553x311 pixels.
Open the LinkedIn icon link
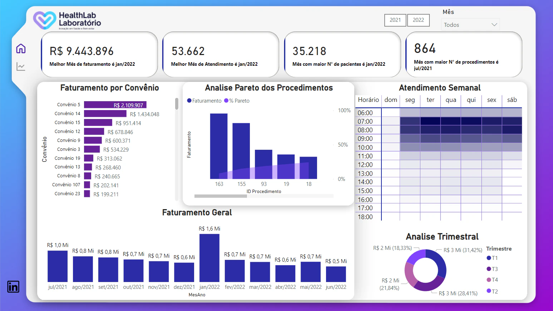point(13,287)
